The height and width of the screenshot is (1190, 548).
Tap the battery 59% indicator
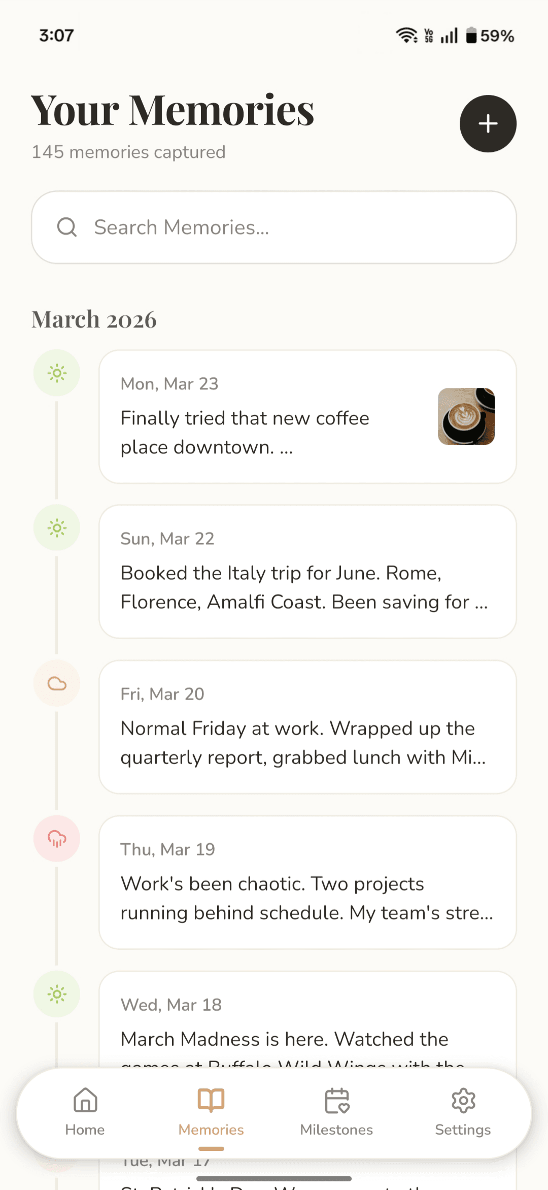pyautogui.click(x=490, y=36)
